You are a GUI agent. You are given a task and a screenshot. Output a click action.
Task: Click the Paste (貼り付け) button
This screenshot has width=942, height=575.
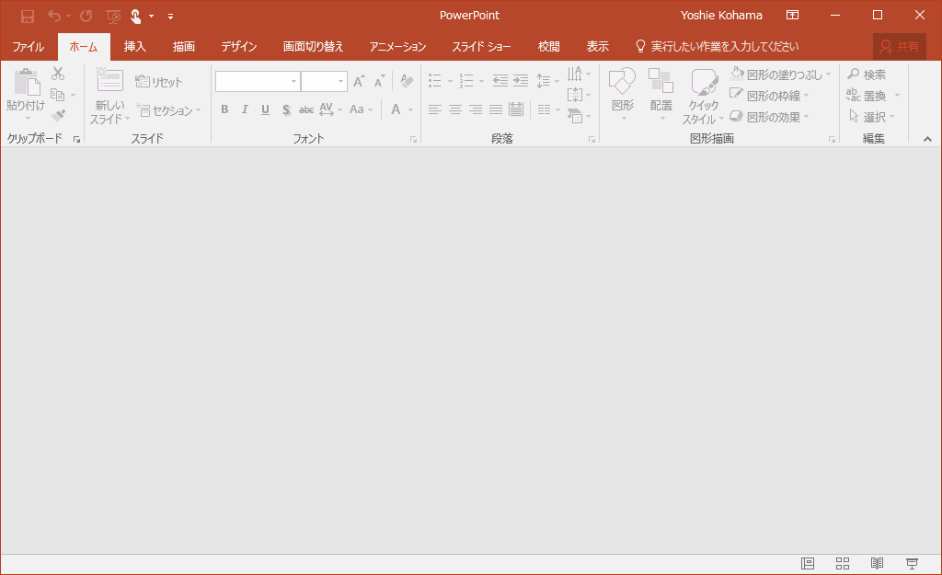coord(26,95)
